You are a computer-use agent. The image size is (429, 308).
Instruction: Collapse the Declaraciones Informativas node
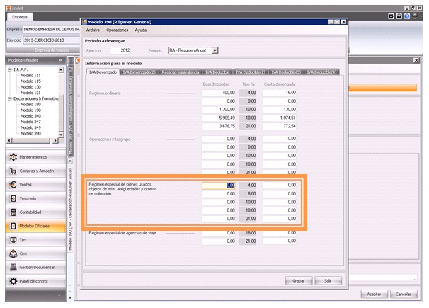pos(8,98)
